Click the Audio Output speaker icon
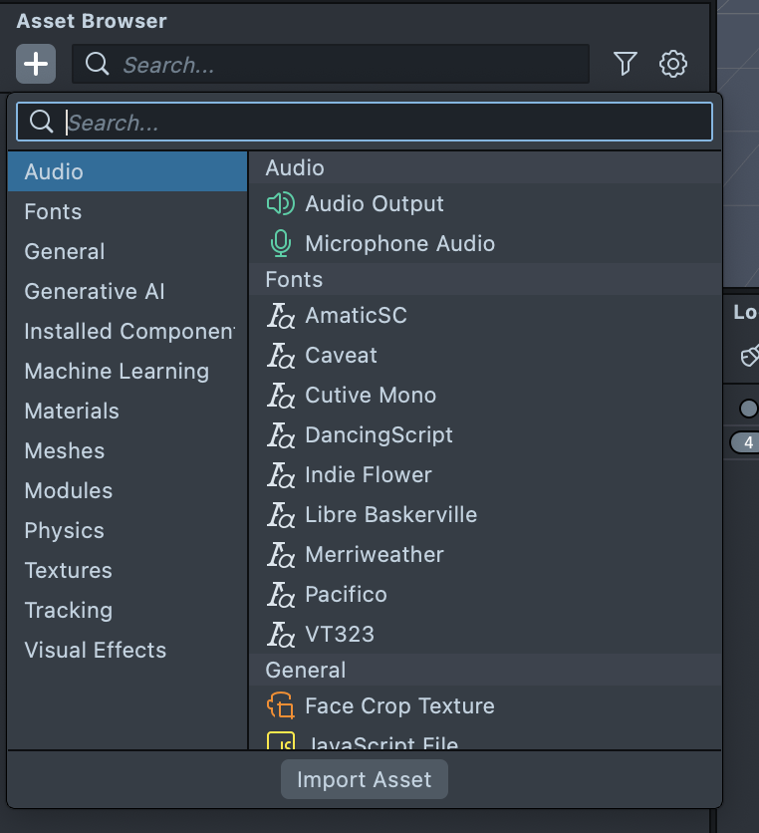Viewport: 759px width, 833px height. click(281, 204)
